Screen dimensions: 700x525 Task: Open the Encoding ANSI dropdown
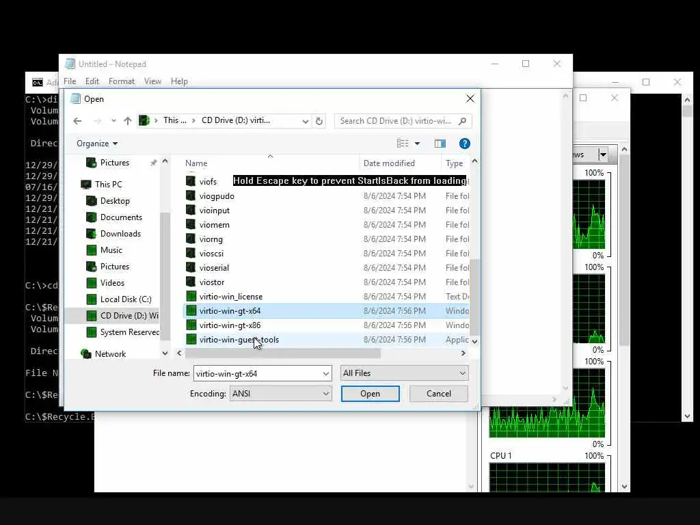326,394
